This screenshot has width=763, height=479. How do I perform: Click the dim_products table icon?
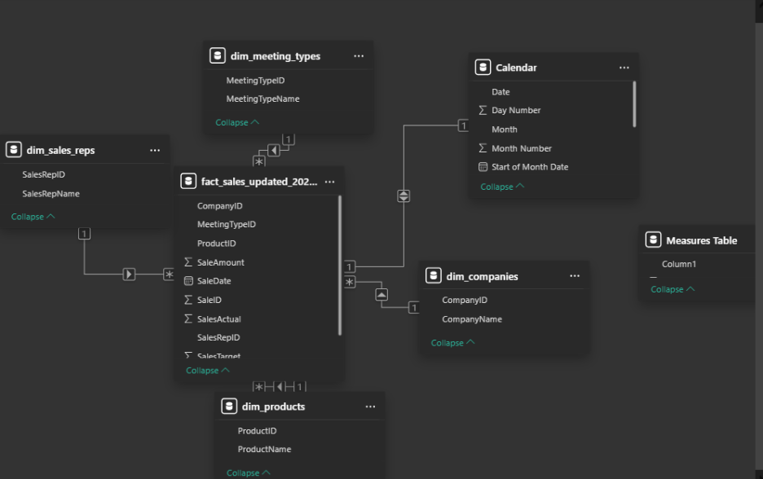coord(229,406)
